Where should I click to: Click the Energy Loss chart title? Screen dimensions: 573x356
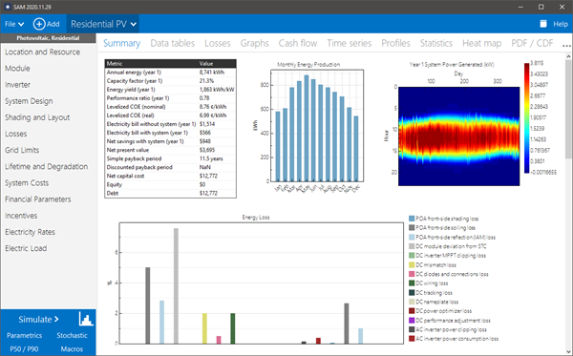(x=256, y=218)
